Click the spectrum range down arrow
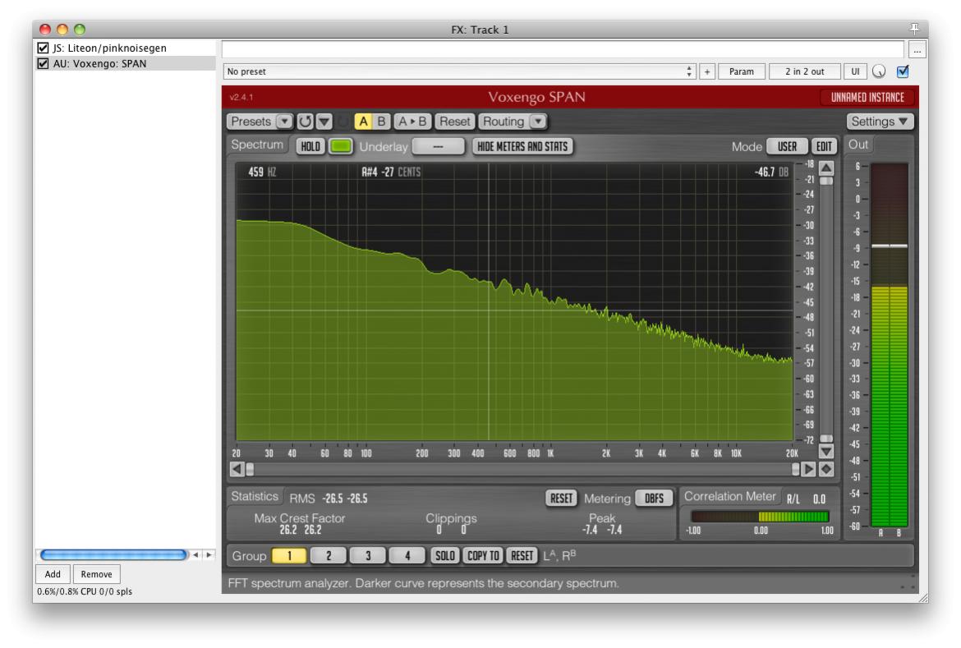 pyautogui.click(x=826, y=452)
